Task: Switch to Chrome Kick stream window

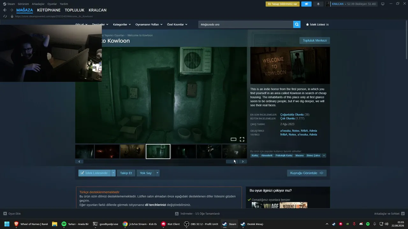Action: [x=140, y=224]
